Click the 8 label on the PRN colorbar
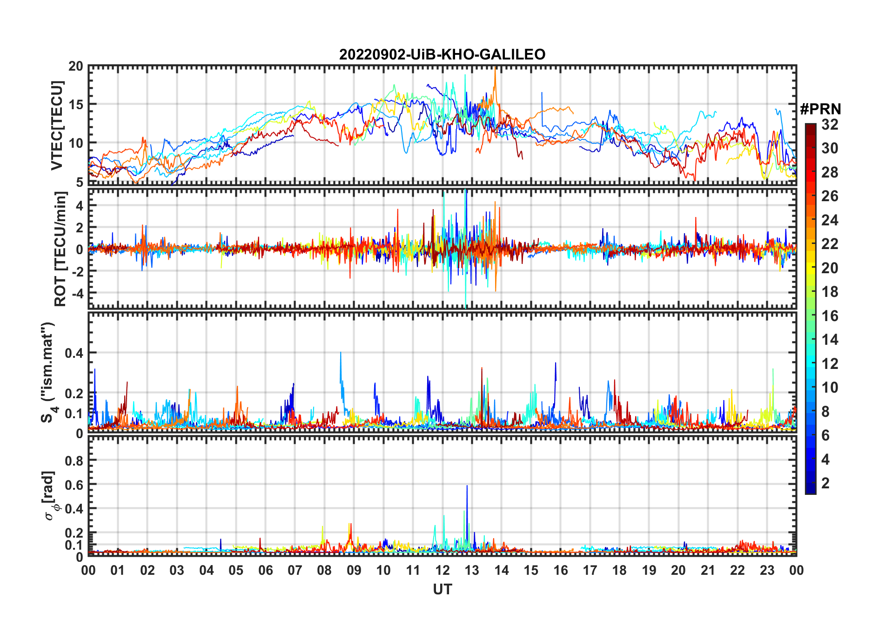Image resolution: width=885 pixels, height=618 pixels. point(825,412)
